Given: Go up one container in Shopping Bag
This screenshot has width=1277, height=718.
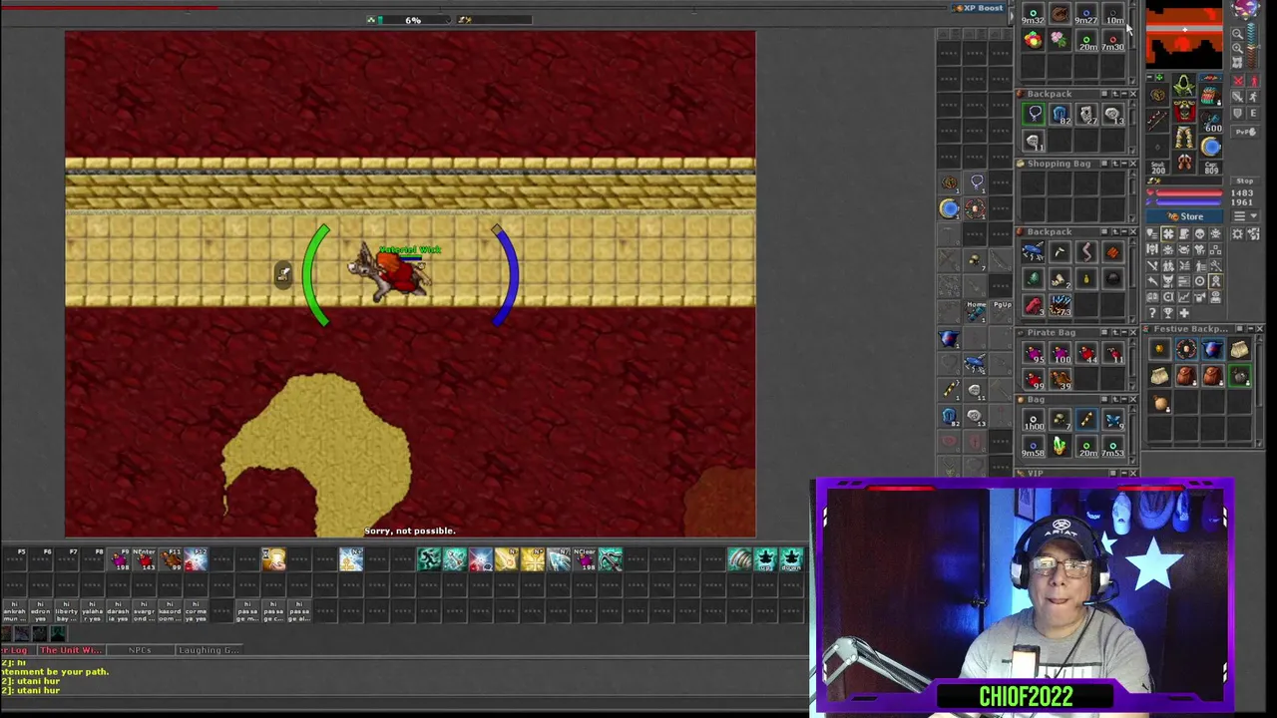Looking at the screenshot, I should (x=1115, y=164).
